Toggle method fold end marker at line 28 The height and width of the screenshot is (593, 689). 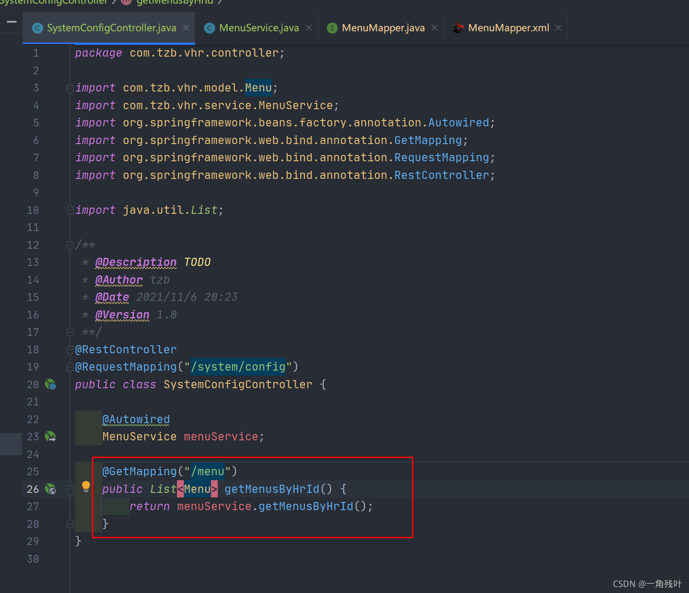click(x=70, y=524)
